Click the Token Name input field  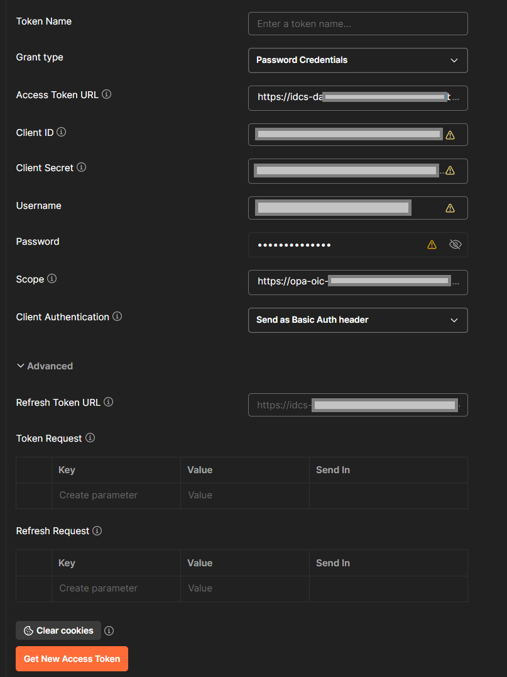357,23
